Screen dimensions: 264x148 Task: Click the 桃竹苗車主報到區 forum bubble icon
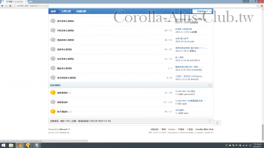(x=53, y=21)
